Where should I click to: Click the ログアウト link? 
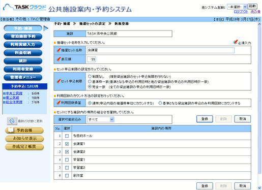click(x=241, y=12)
